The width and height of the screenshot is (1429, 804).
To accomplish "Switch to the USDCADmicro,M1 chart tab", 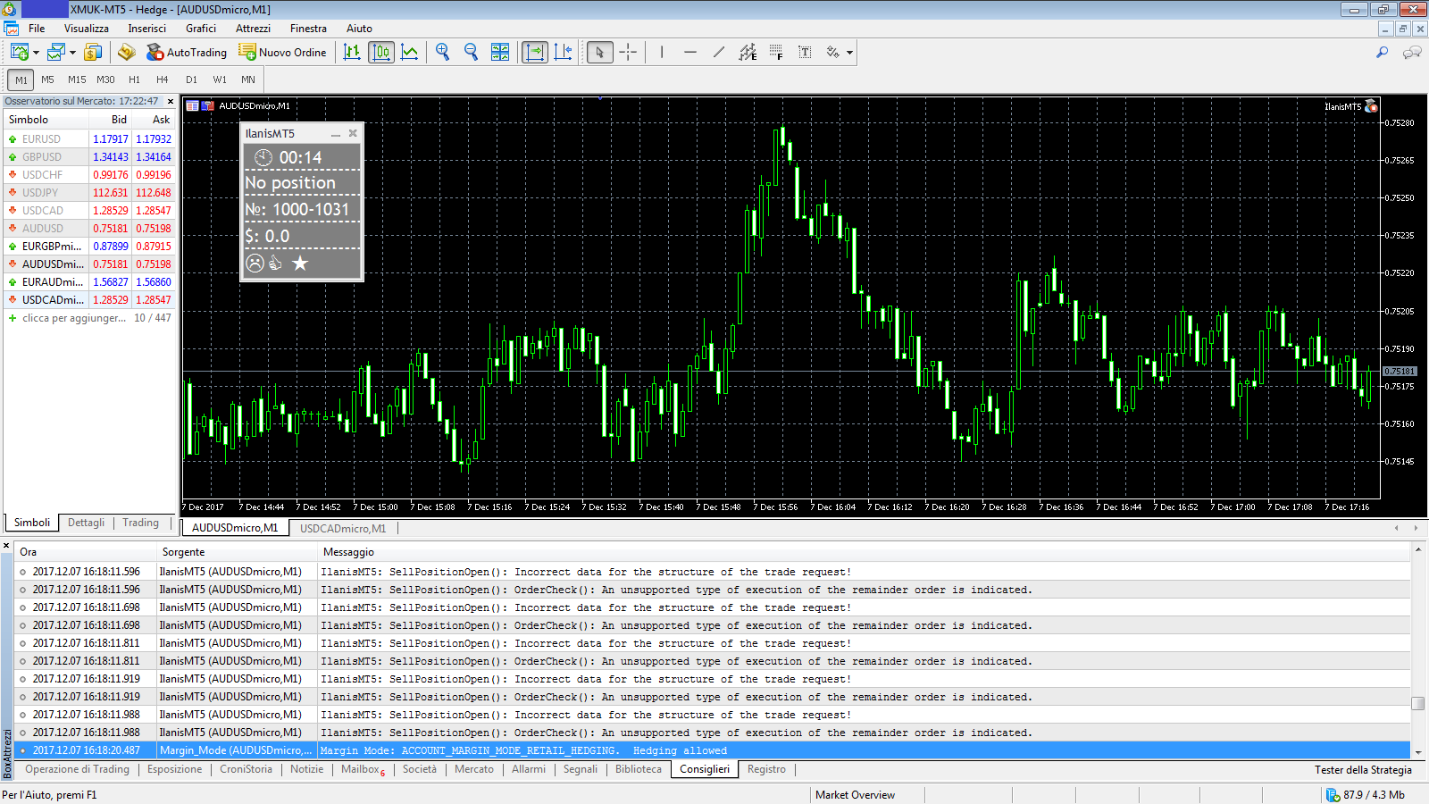I will point(343,528).
